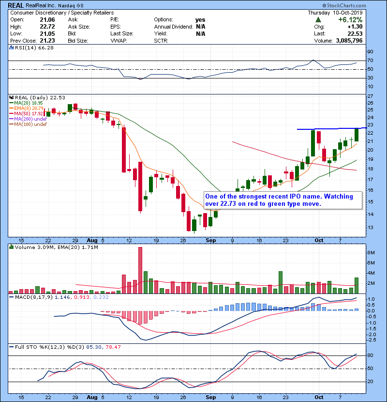Click the VWAP label

click(x=119, y=41)
